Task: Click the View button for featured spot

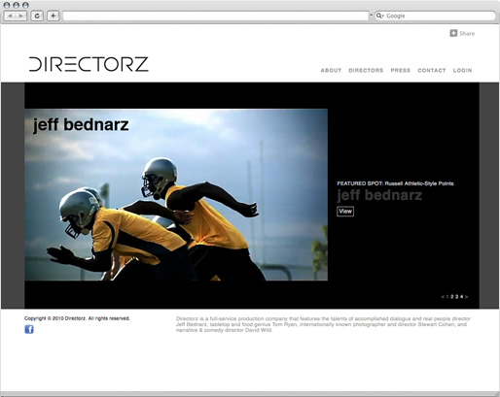Action: pyautogui.click(x=345, y=212)
